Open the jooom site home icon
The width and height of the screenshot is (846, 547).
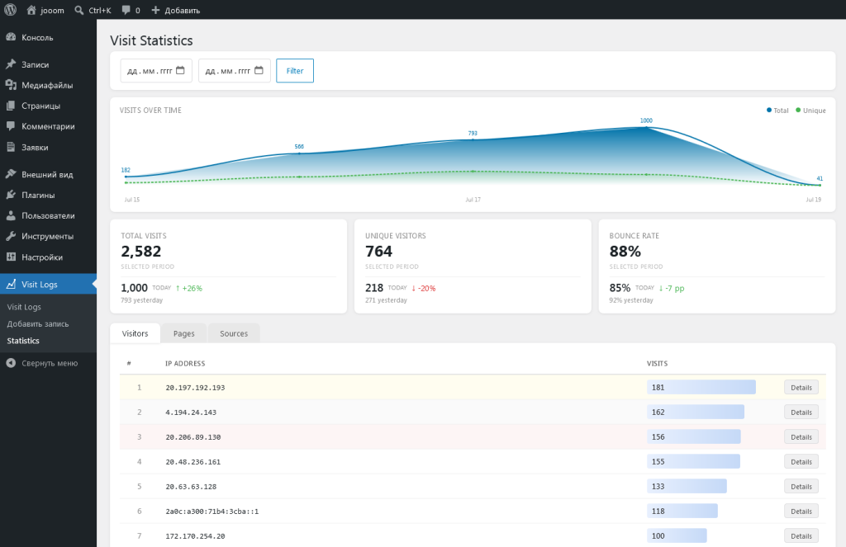pyautogui.click(x=31, y=10)
